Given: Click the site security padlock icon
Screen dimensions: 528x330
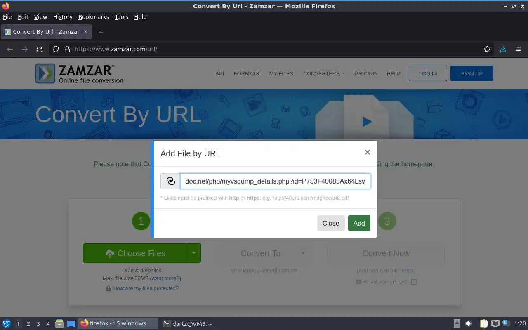Looking at the screenshot, I should 67,49.
